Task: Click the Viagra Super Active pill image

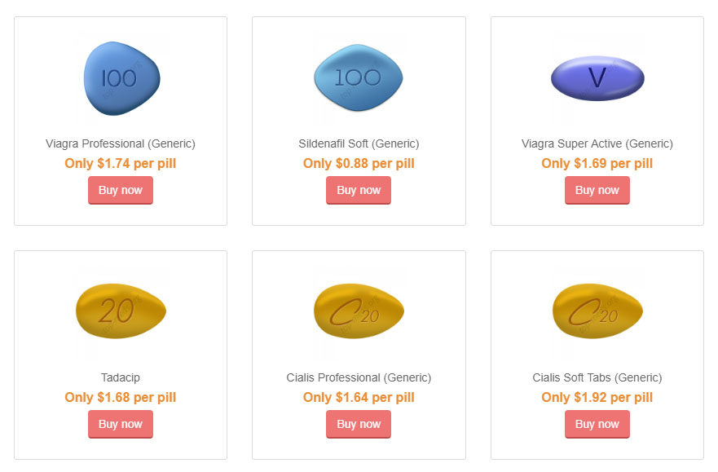Action: [597, 78]
